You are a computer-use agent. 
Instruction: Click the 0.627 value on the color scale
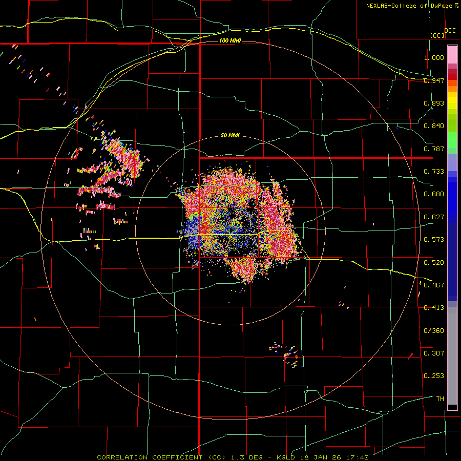[x=434, y=217]
